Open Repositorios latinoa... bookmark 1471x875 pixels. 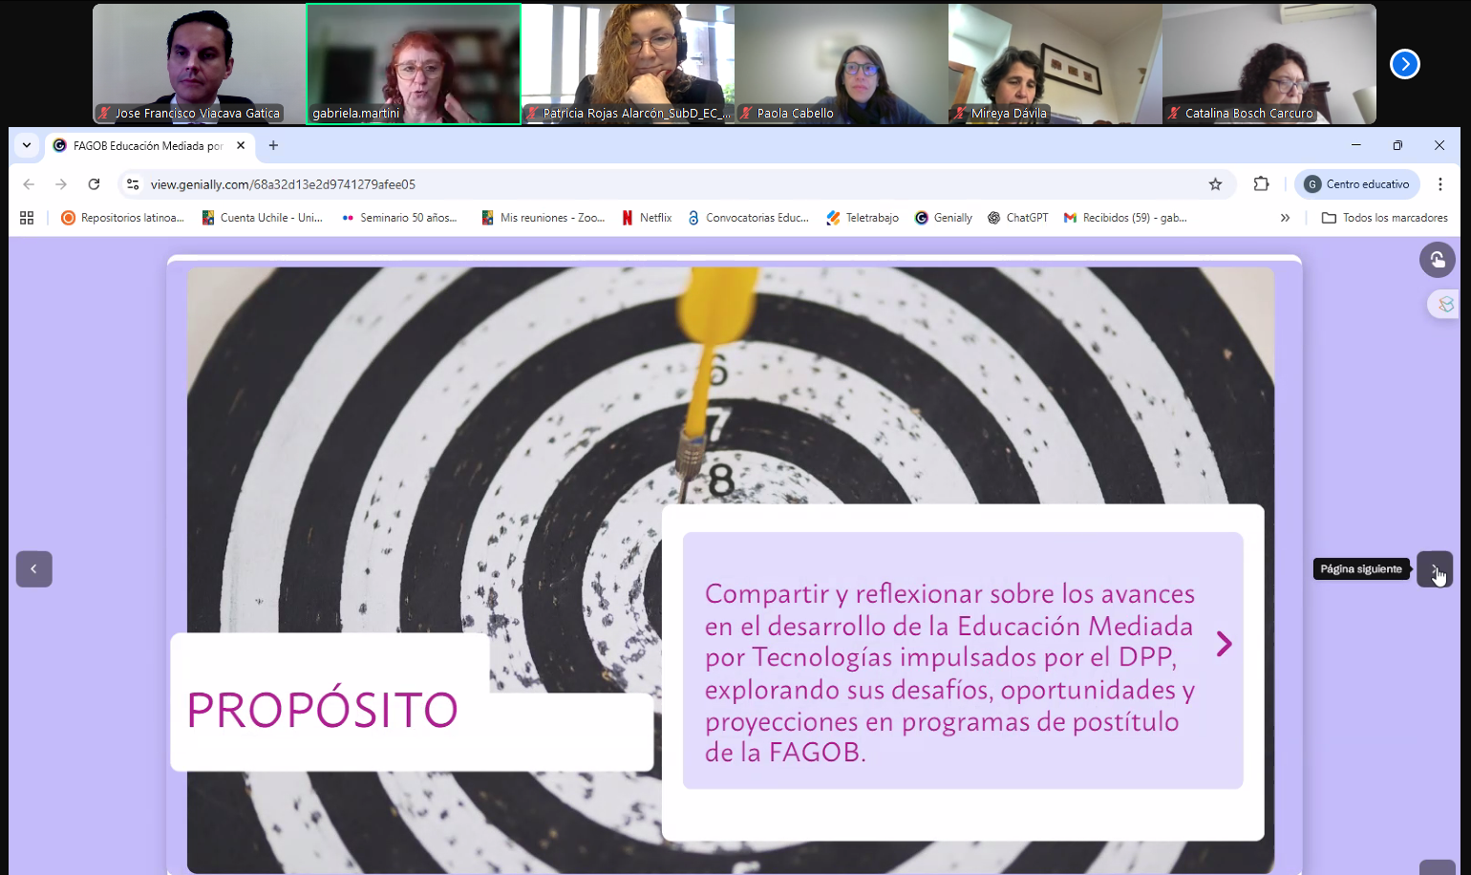point(122,218)
